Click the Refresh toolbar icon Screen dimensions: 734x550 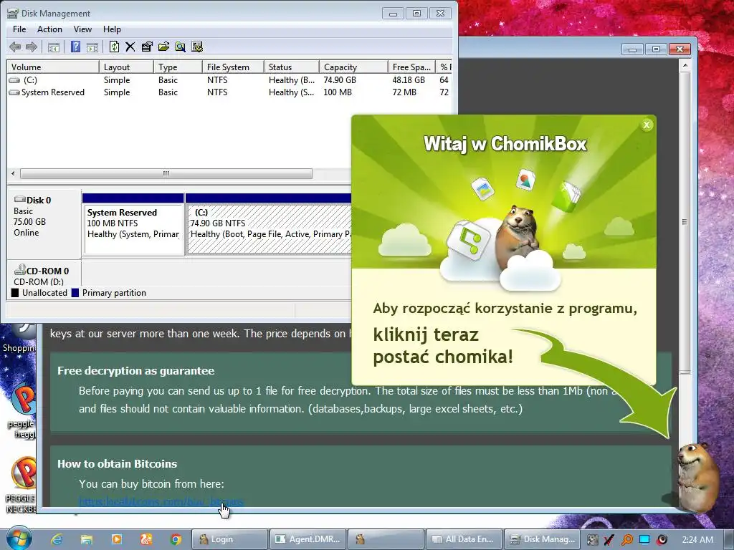tap(114, 47)
